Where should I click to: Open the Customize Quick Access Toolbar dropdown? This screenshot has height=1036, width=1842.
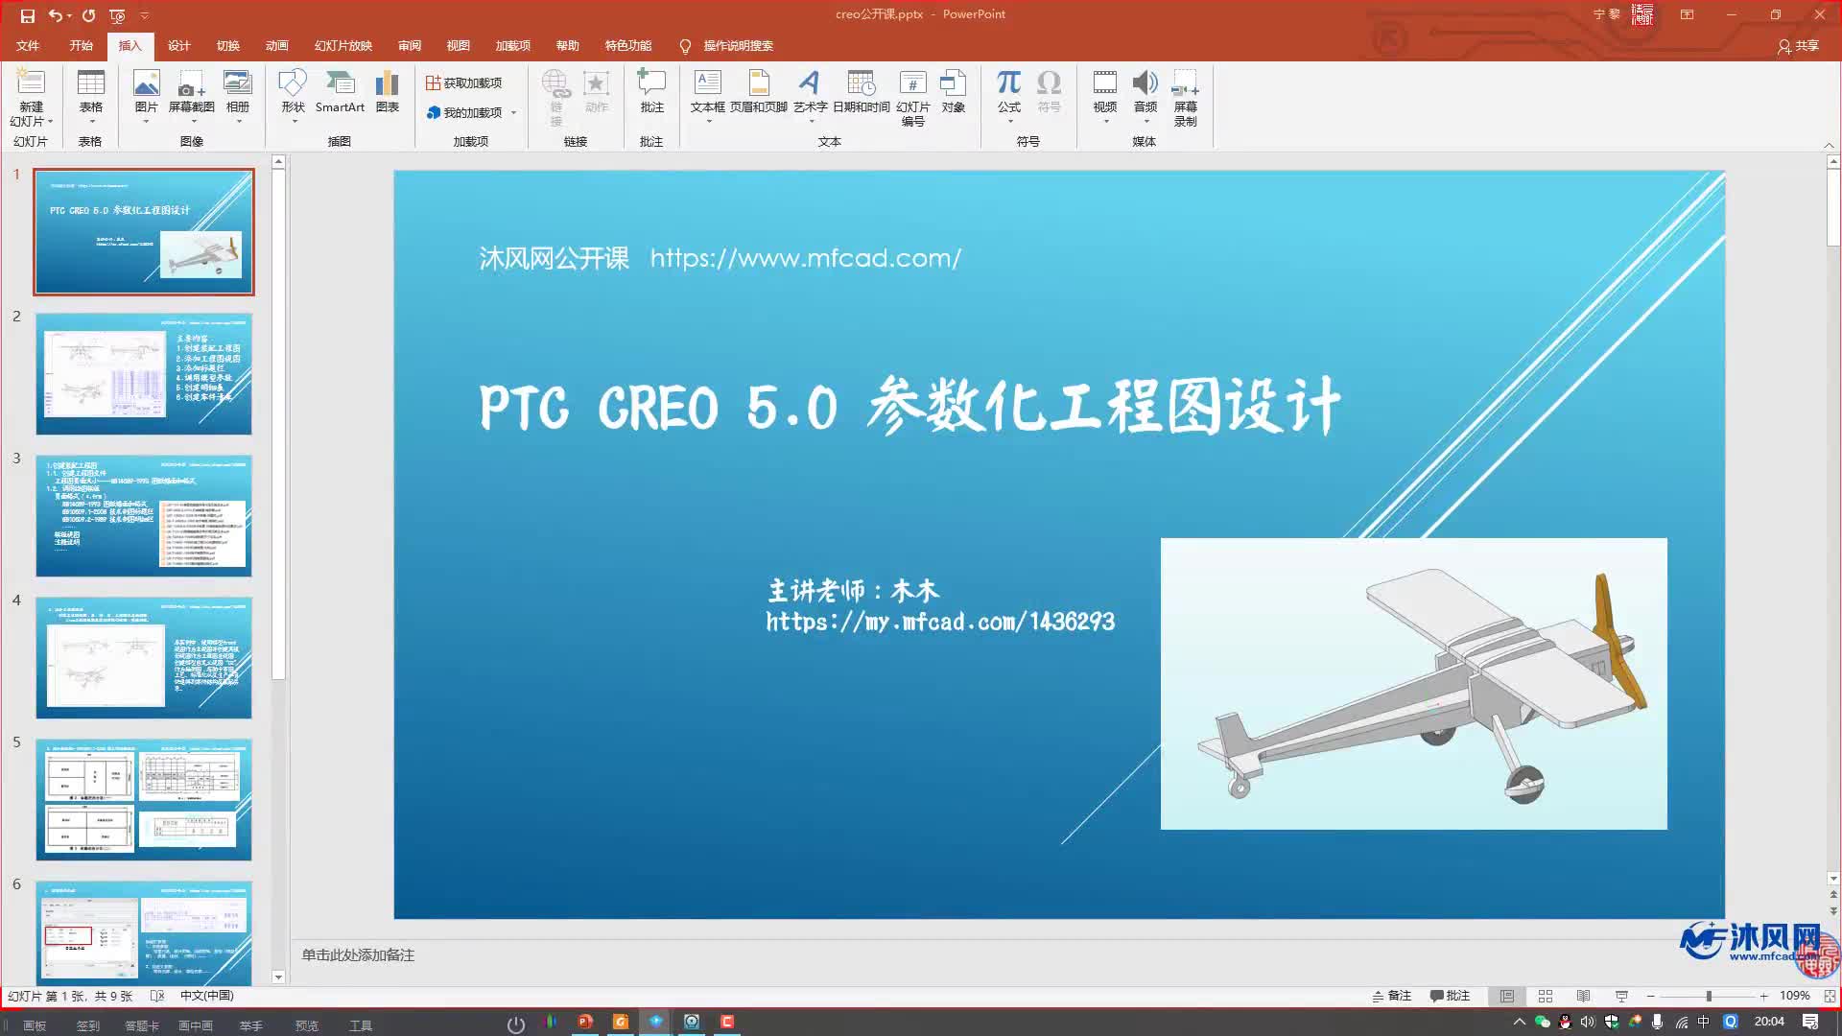point(145,15)
